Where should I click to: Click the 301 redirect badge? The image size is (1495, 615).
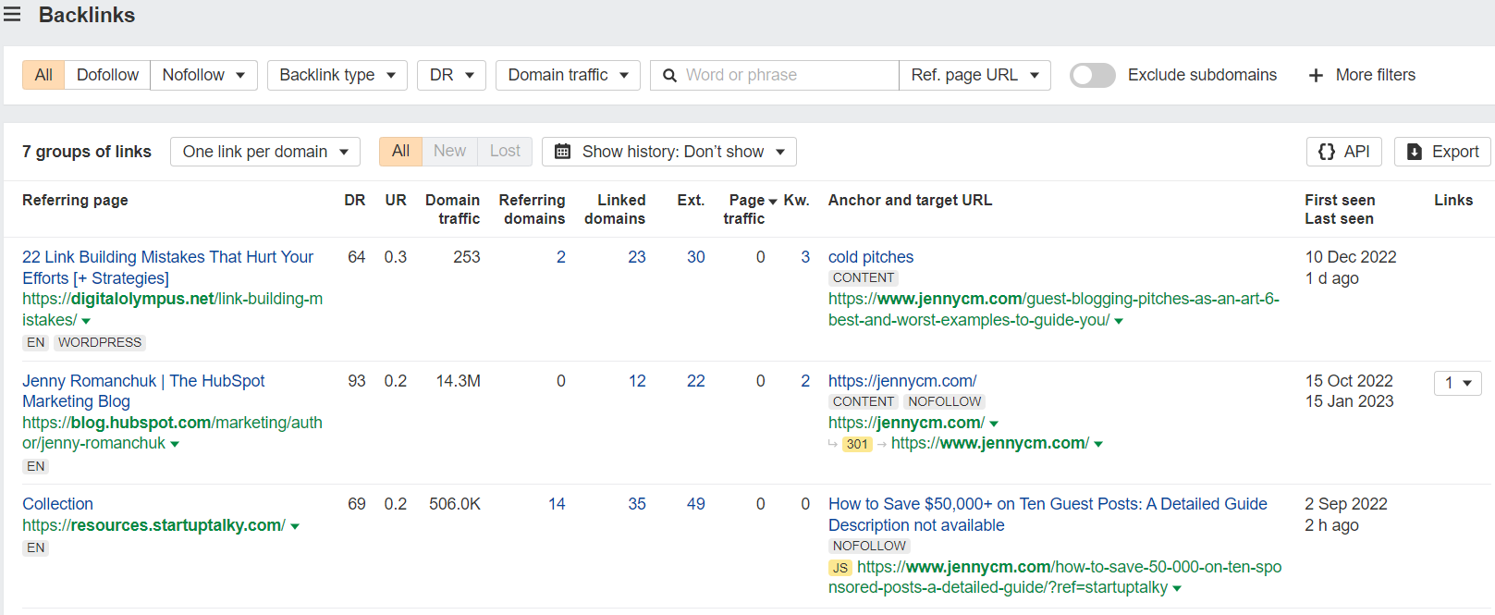click(857, 444)
